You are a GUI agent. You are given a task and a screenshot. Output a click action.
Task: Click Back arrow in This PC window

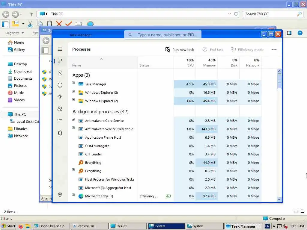[x=6, y=14]
